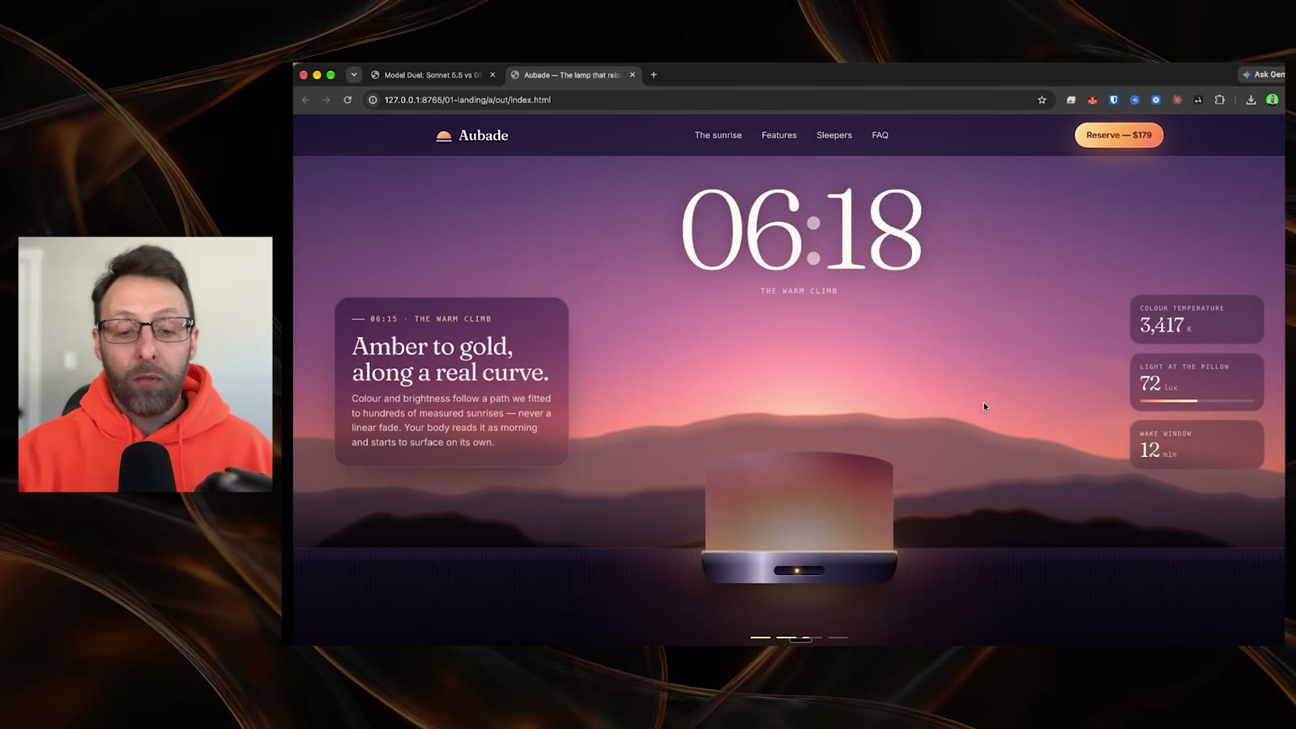Click the Aubade brand name
Image resolution: width=1296 pixels, height=729 pixels.
(484, 135)
